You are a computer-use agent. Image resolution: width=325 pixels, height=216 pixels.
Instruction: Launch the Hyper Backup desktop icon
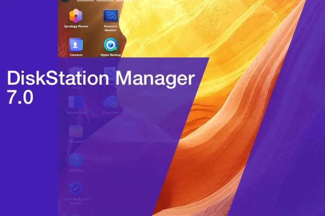click(111, 45)
